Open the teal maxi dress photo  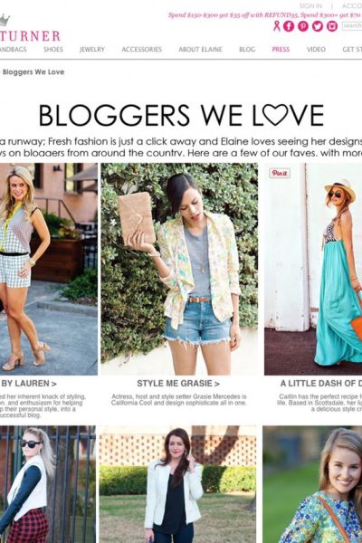[x=313, y=269]
